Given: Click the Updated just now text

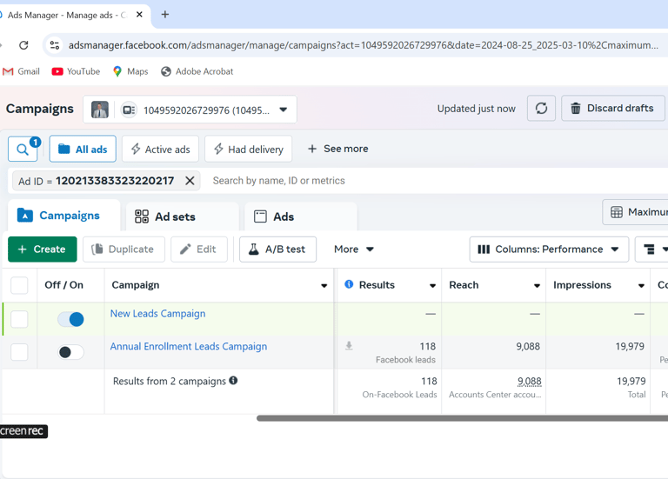Looking at the screenshot, I should click(477, 109).
